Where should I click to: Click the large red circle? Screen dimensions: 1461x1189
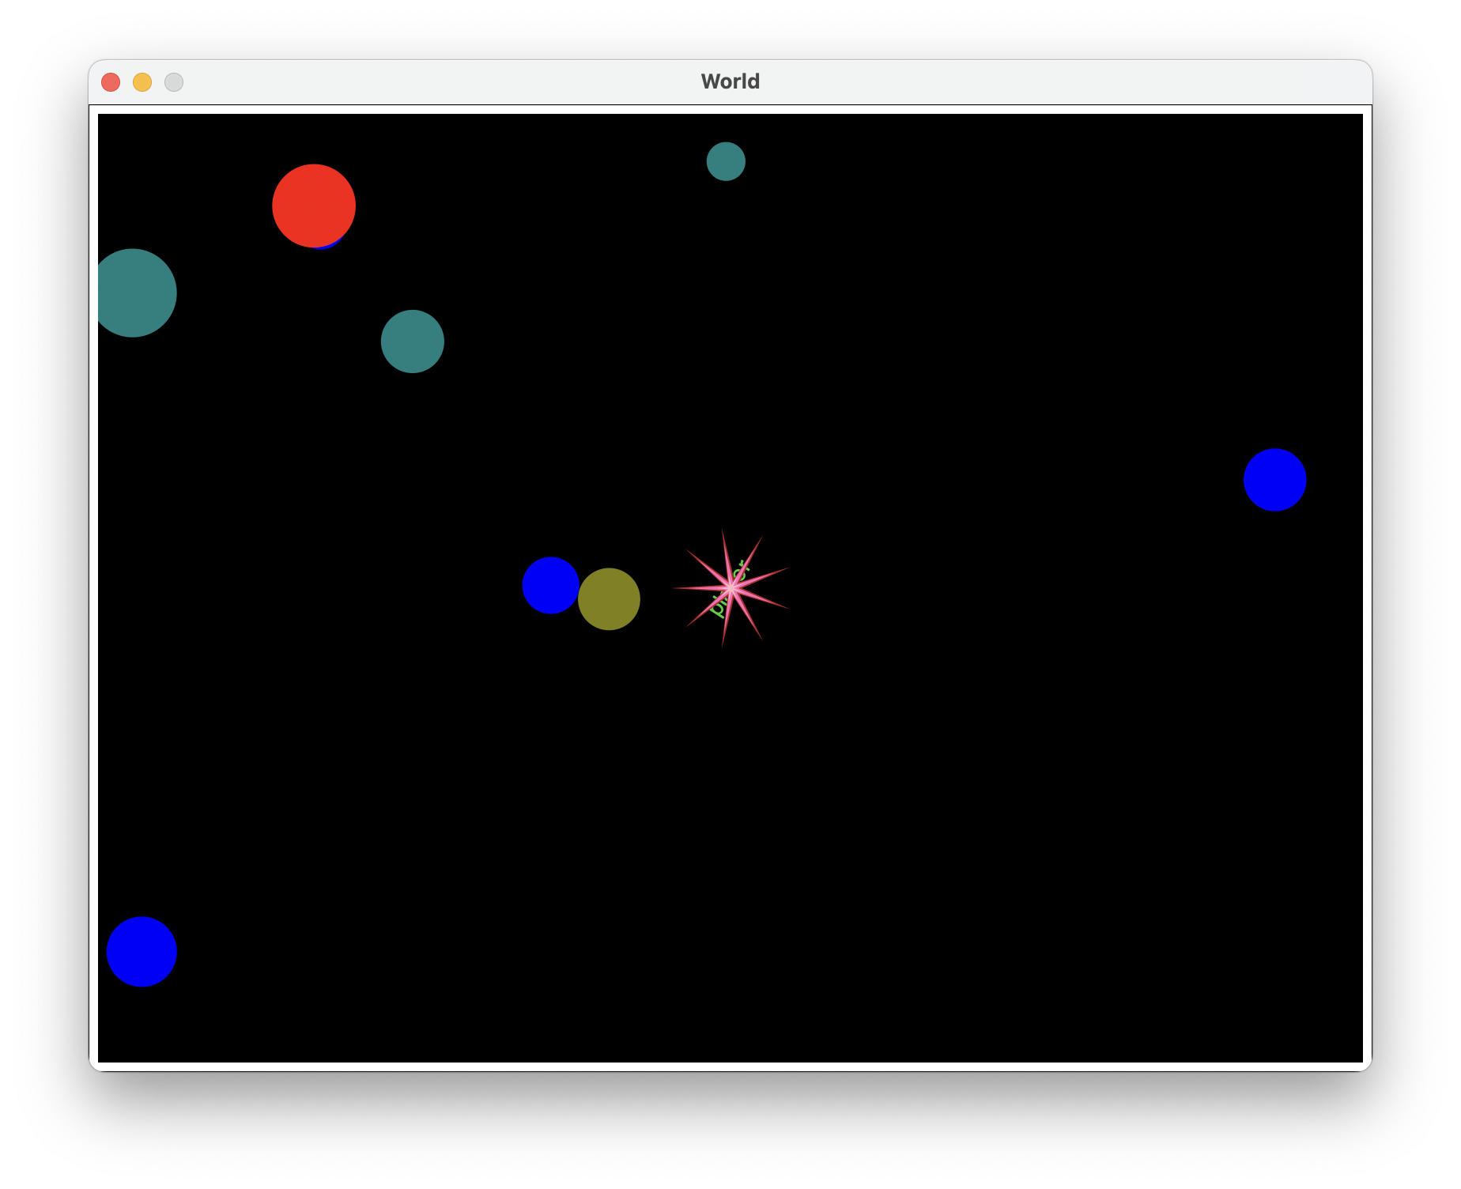click(x=314, y=206)
